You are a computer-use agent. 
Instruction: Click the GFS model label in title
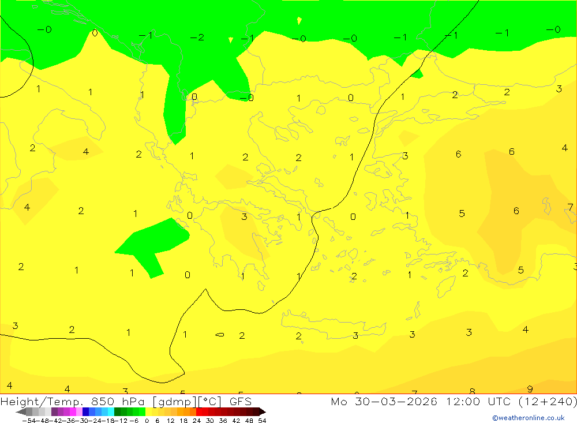(240, 402)
